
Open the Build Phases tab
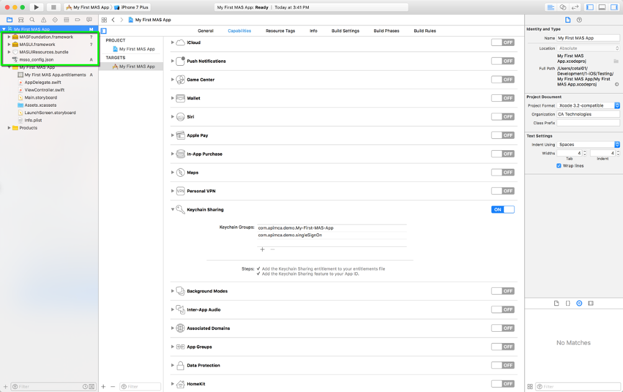(386, 30)
